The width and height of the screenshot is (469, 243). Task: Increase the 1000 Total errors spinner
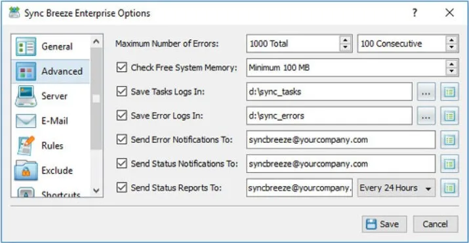tap(346, 40)
